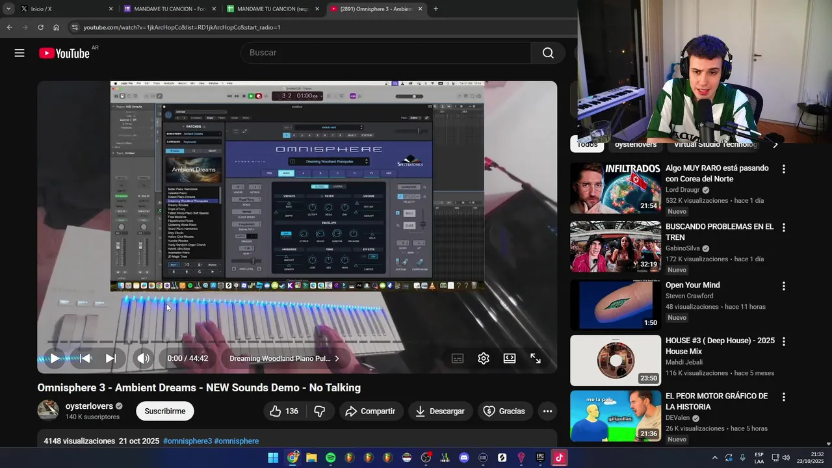Play the video with the play button
832x468 pixels.
(55, 358)
